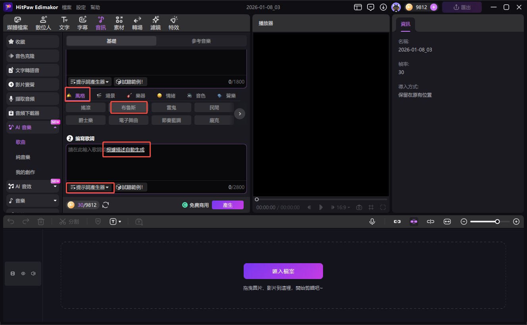Open the 檔案 menu

click(x=67, y=7)
